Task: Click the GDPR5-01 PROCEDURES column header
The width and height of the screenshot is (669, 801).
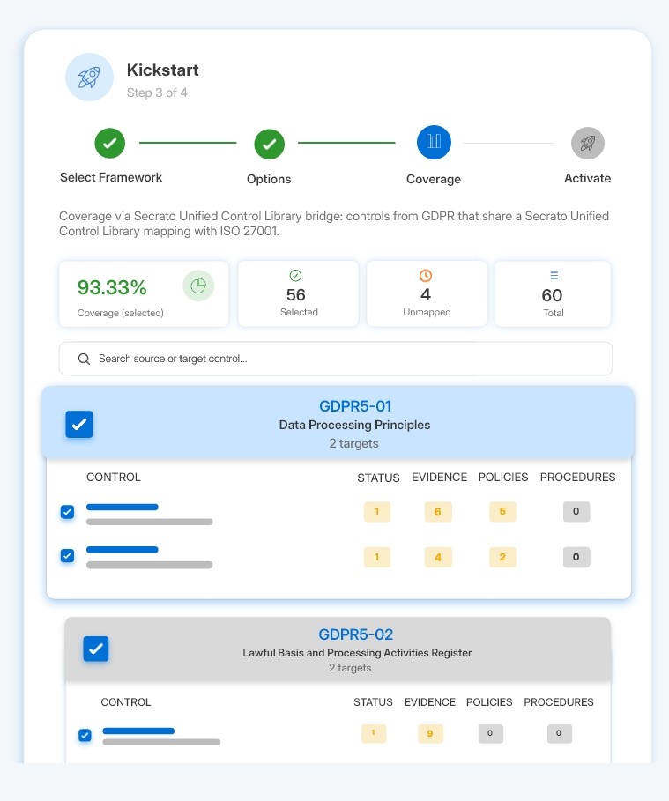Action: 577,477
